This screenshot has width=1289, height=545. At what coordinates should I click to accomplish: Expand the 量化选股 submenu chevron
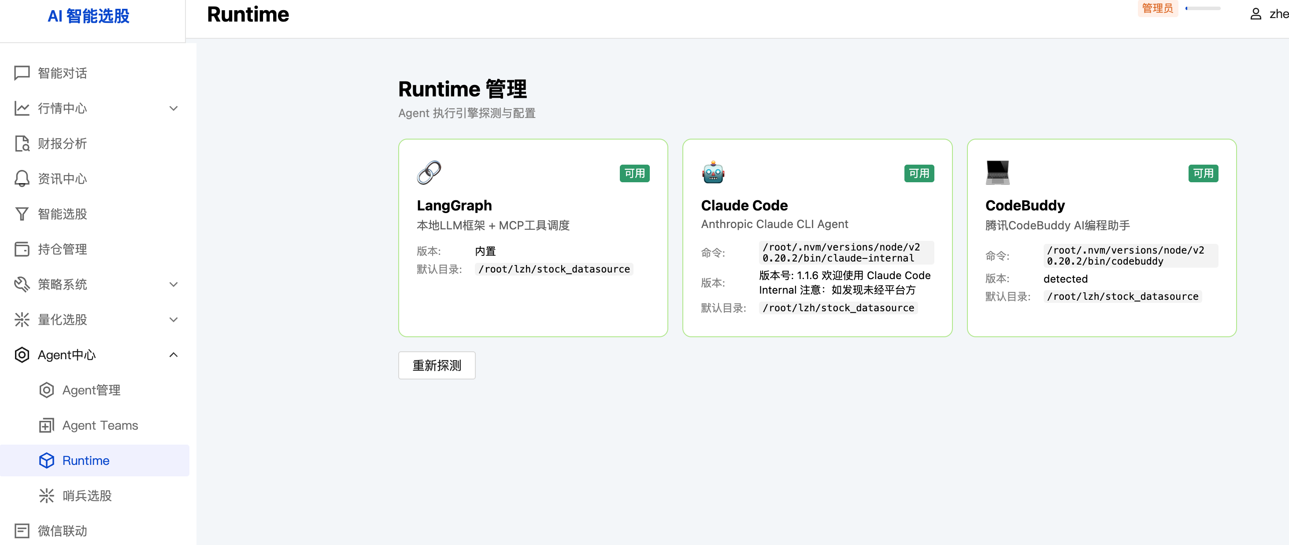[174, 320]
